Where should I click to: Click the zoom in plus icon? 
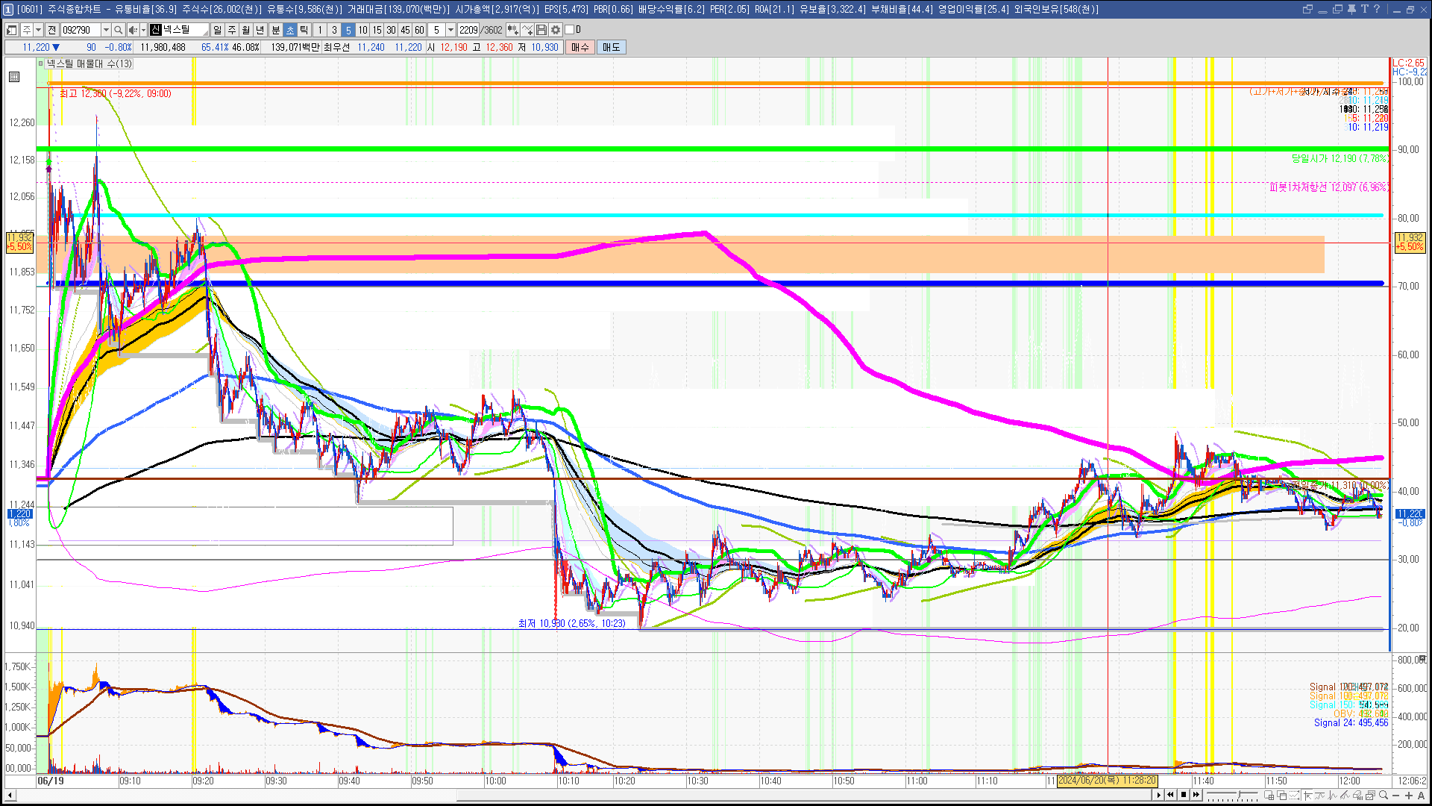point(1409,796)
